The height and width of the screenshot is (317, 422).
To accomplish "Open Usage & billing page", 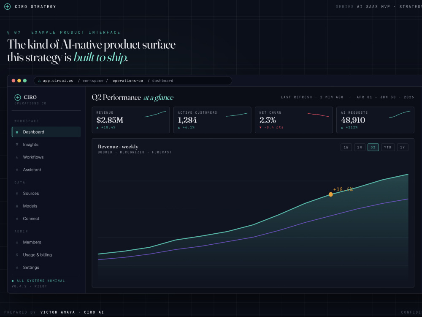I will pos(46,255).
